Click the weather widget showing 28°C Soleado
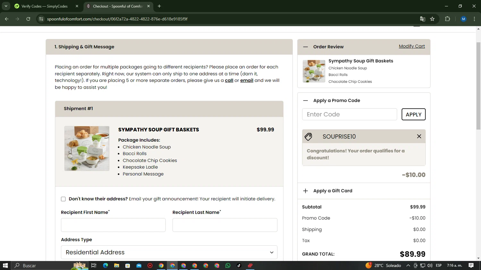Image resolution: width=481 pixels, height=270 pixels. pos(383,266)
